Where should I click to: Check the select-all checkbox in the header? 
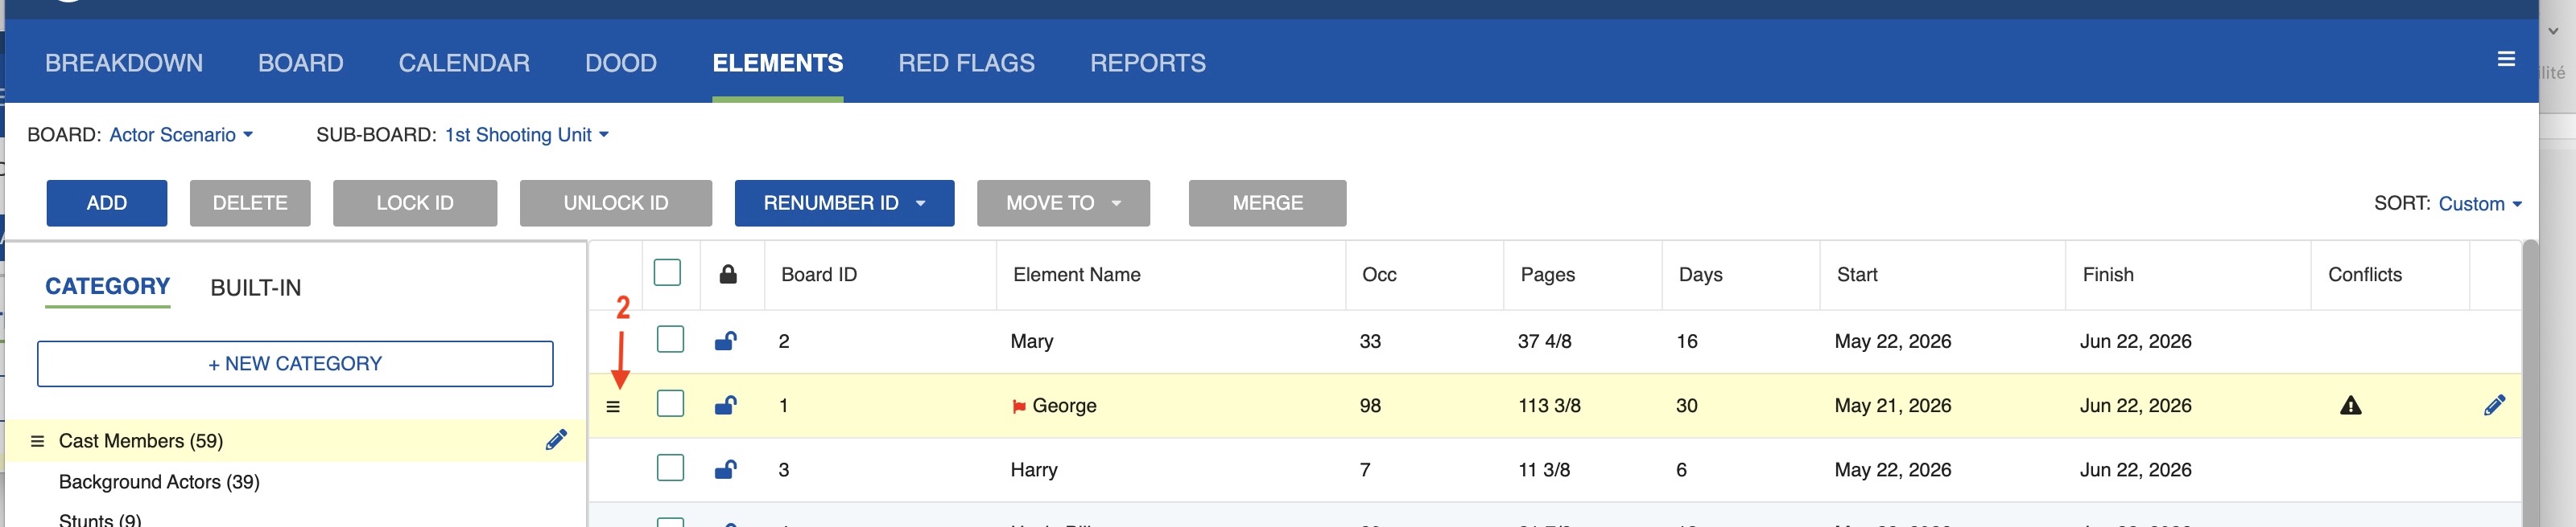click(667, 272)
